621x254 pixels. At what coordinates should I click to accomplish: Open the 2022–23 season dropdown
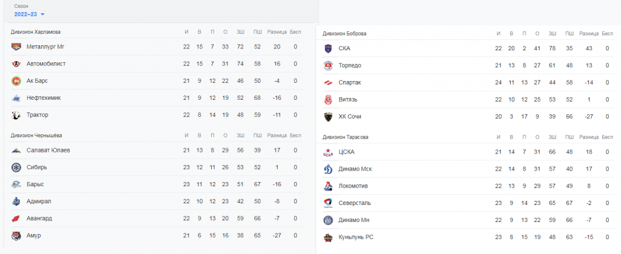point(29,15)
